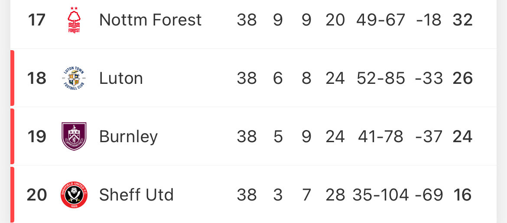Click the red relegation marker beside Burnley
The width and height of the screenshot is (507, 223).
click(12, 137)
